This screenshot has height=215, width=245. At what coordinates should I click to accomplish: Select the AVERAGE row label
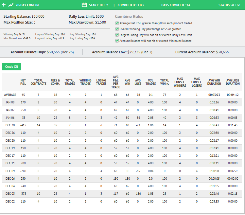coord(10,95)
